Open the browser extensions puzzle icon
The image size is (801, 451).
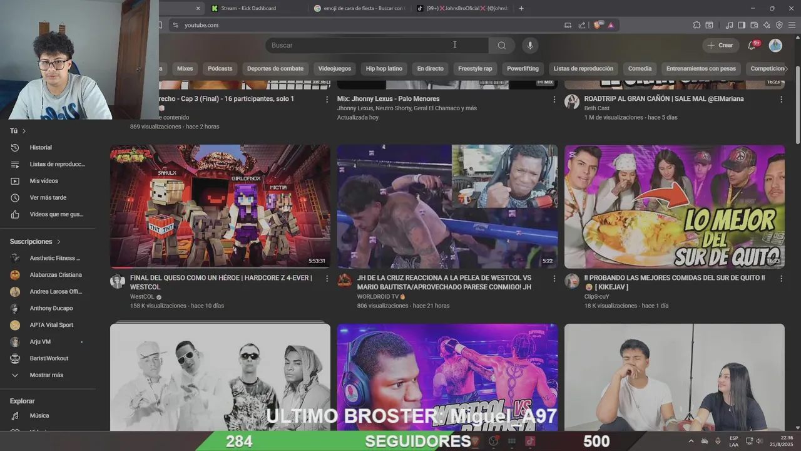696,25
